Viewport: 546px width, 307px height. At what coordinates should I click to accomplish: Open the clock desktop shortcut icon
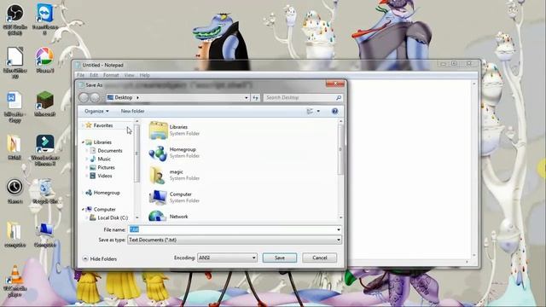[x=15, y=191]
